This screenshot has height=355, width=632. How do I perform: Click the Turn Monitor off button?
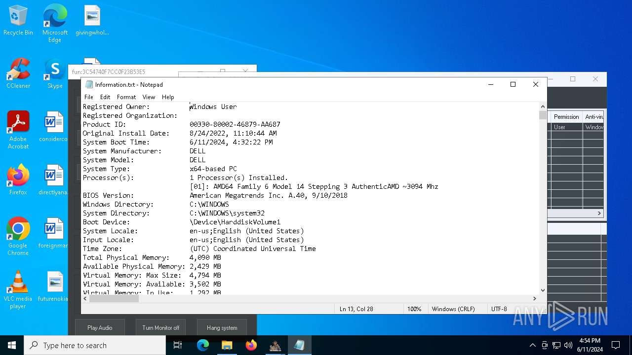coord(161,327)
